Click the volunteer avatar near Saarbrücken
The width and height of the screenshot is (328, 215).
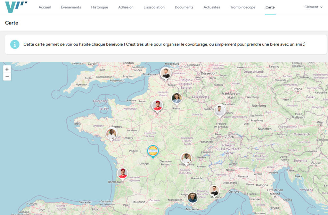[x=220, y=110]
